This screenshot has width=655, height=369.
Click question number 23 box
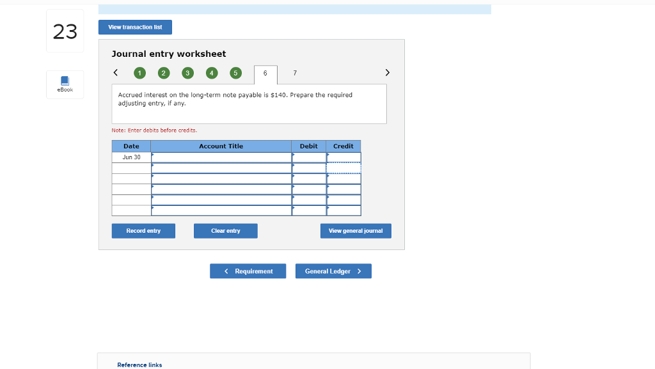tap(65, 31)
